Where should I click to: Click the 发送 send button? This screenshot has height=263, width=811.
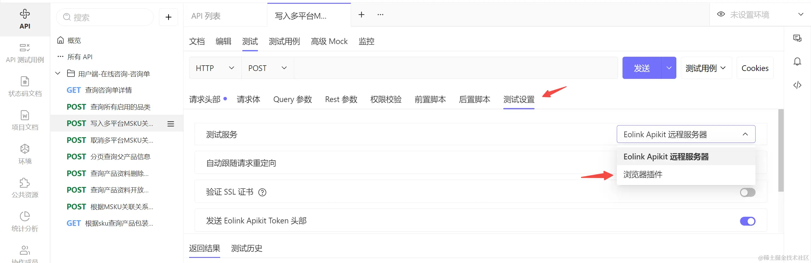642,68
